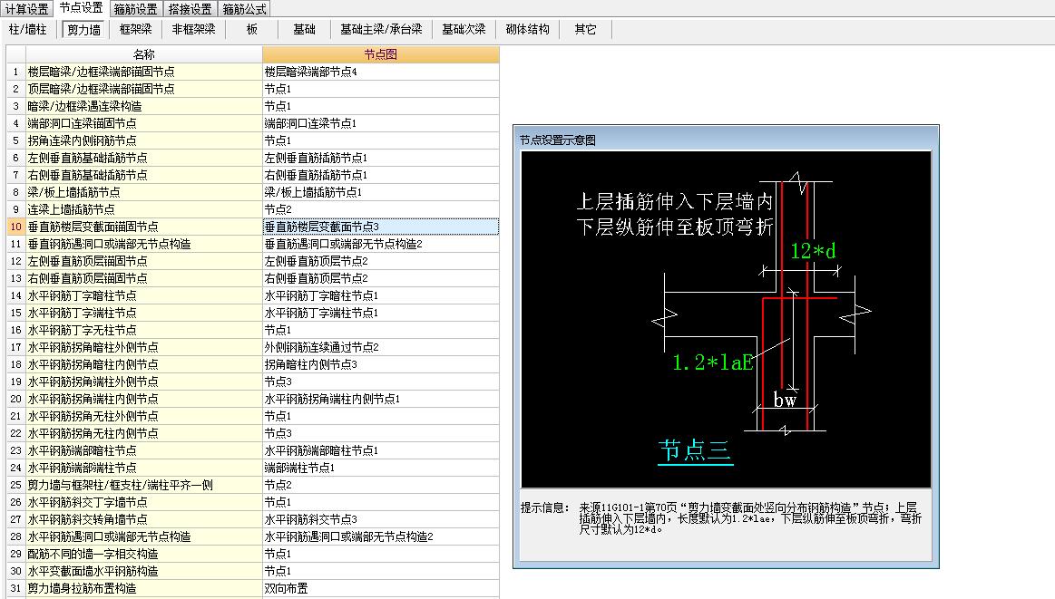Select row 水平钢筋拐角暗柱外侧节点
This screenshot has width=1055, height=599.
(144, 348)
